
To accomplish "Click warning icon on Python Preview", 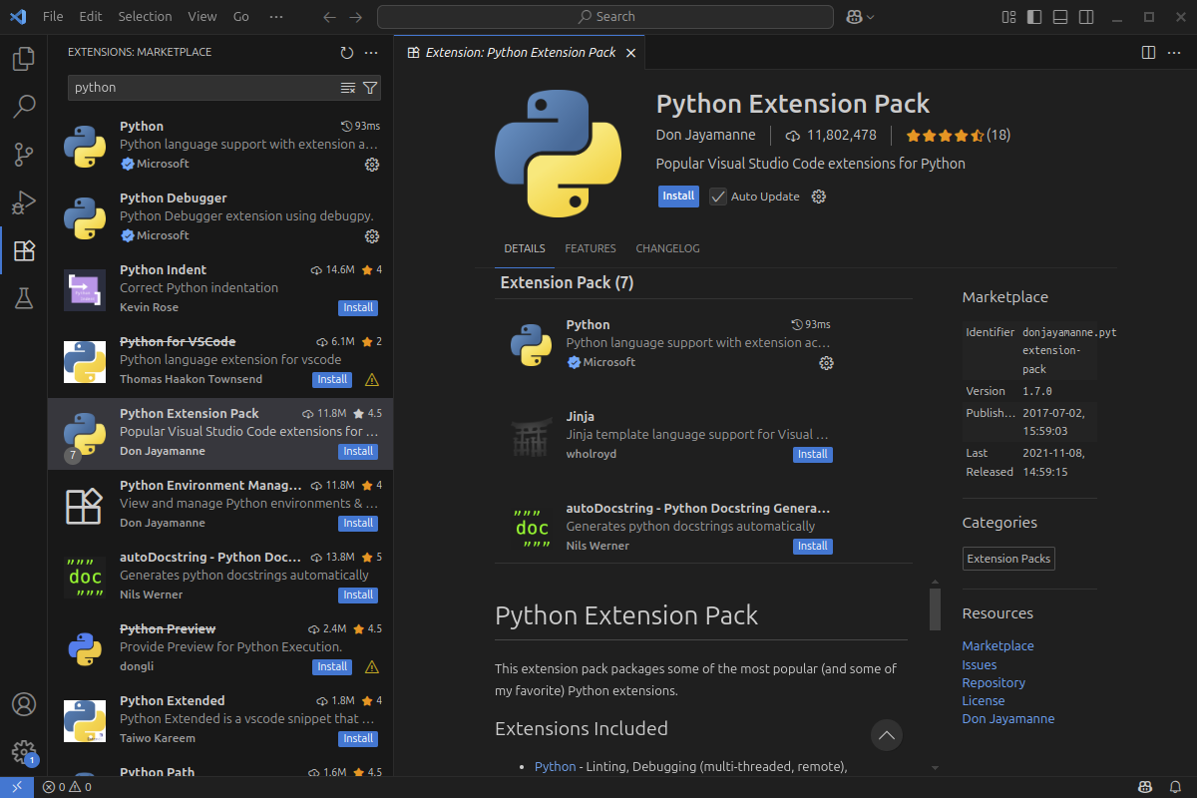I will (372, 667).
